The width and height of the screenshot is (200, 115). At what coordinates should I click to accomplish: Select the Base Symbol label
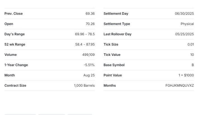pyautogui.click(x=114, y=65)
